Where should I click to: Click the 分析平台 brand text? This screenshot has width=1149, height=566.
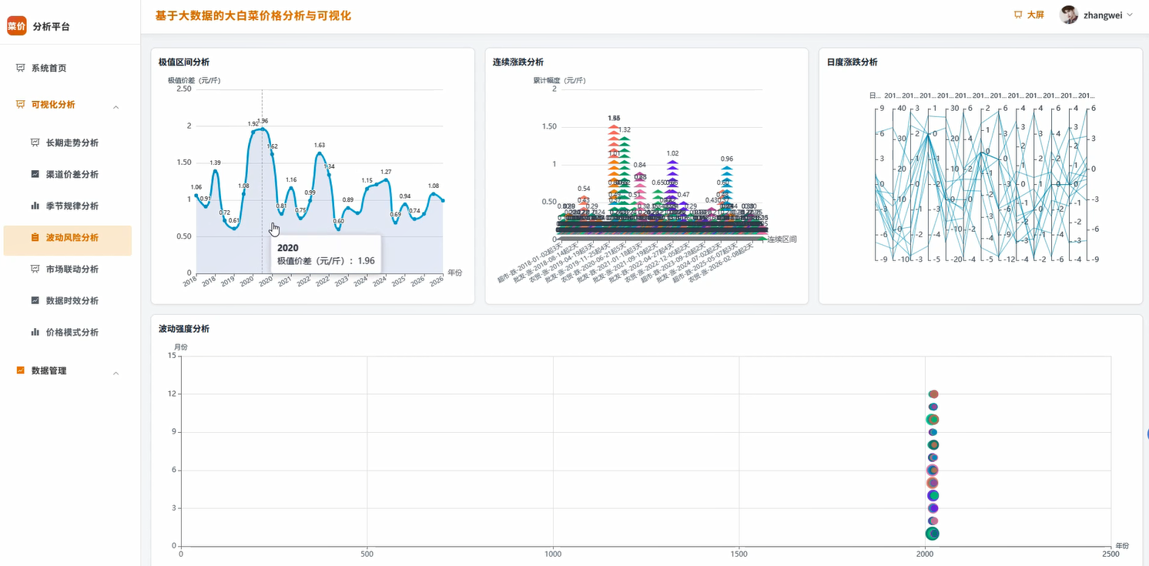pyautogui.click(x=52, y=26)
